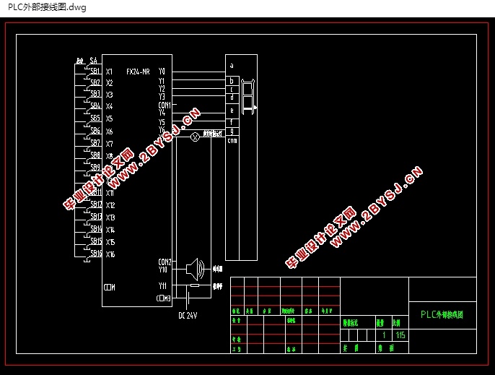Click the X6 input terminal label

tap(109, 132)
